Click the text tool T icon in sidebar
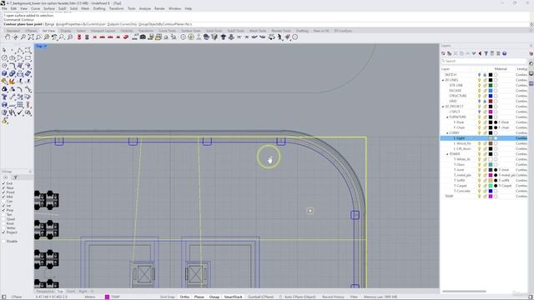The width and height of the screenshot is (534, 300). point(4,97)
